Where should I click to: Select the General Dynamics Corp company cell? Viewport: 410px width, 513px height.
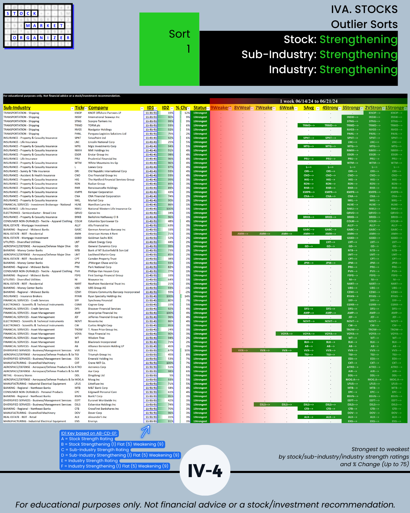115,246
